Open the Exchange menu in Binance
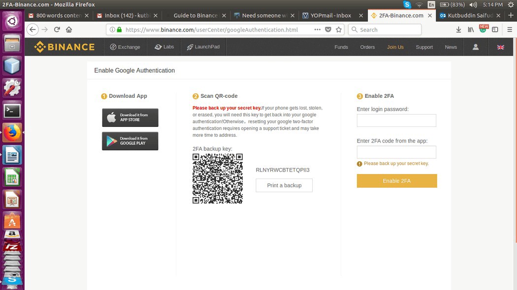Image resolution: width=517 pixels, height=290 pixels. click(x=125, y=47)
